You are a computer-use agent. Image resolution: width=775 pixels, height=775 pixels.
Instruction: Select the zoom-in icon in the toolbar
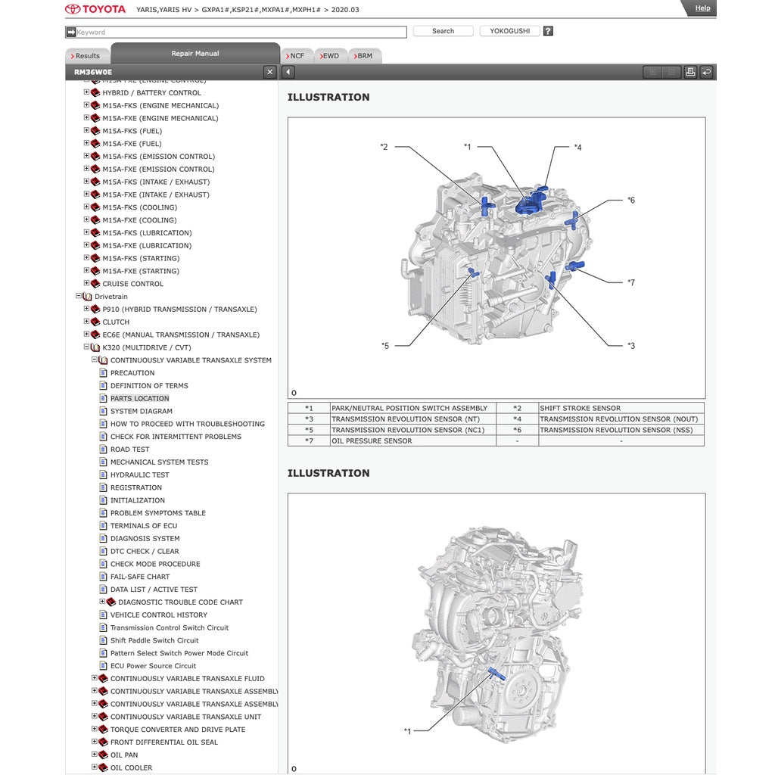[x=652, y=72]
